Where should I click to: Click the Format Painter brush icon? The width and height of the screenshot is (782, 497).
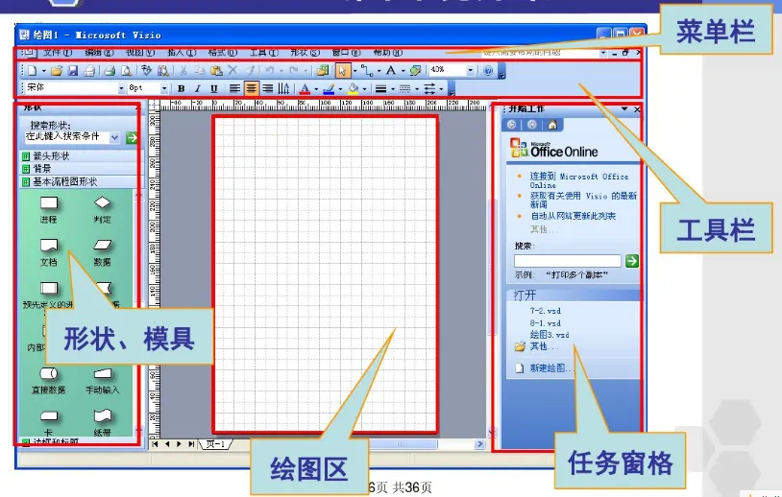250,71
